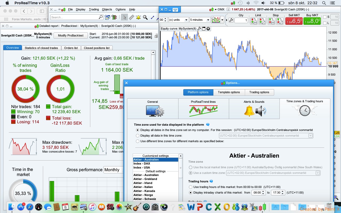Open the Objects menu

click(107, 9)
